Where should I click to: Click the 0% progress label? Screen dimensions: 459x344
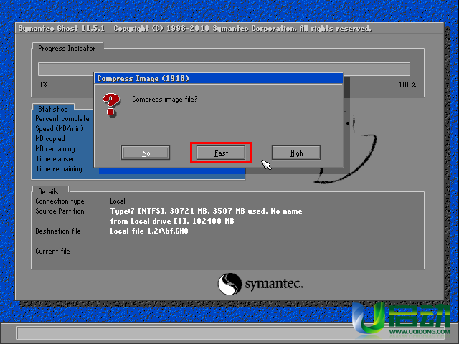(x=43, y=85)
